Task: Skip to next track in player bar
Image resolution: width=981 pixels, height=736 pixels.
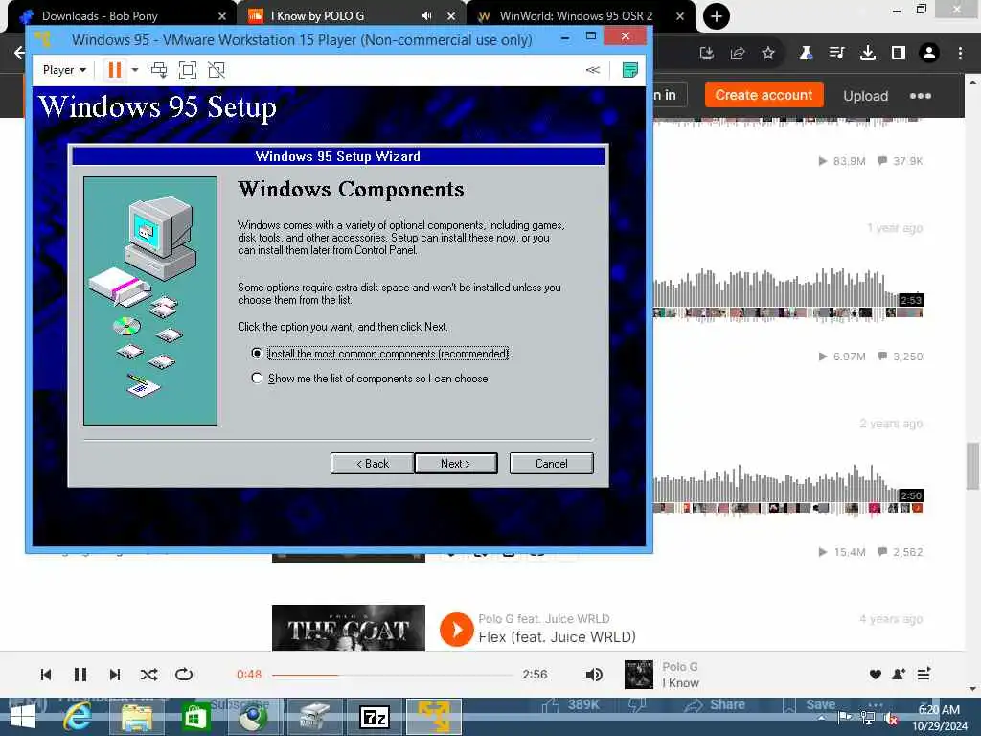Action: 115,674
